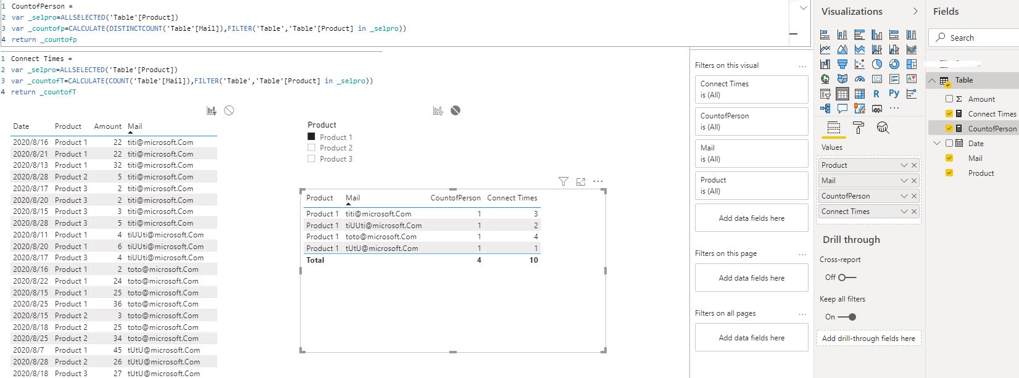Open table visual focus mode
1019x378 pixels.
[x=581, y=181]
